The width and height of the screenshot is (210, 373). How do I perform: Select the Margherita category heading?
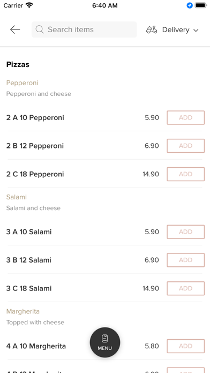pyautogui.click(x=23, y=311)
